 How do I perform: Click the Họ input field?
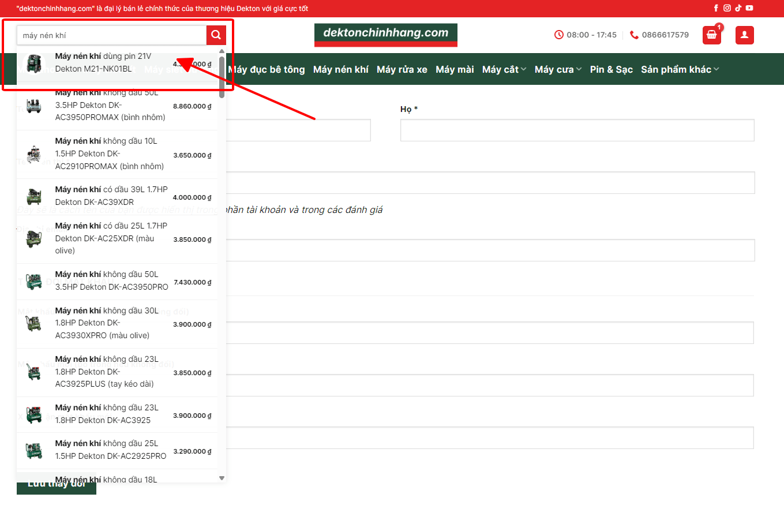[577, 130]
